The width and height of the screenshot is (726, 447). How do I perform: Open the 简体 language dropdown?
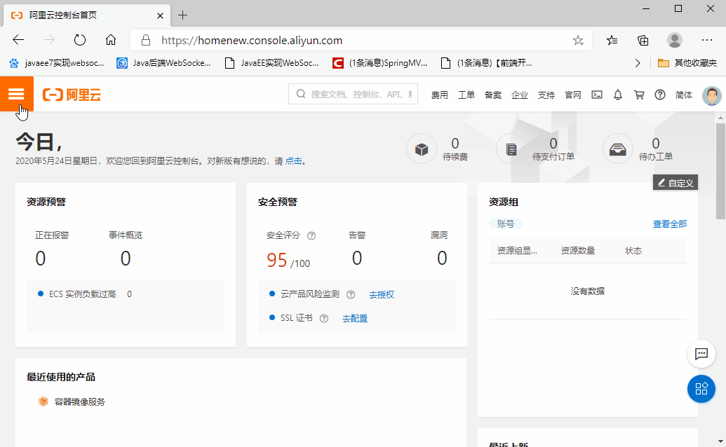click(684, 95)
